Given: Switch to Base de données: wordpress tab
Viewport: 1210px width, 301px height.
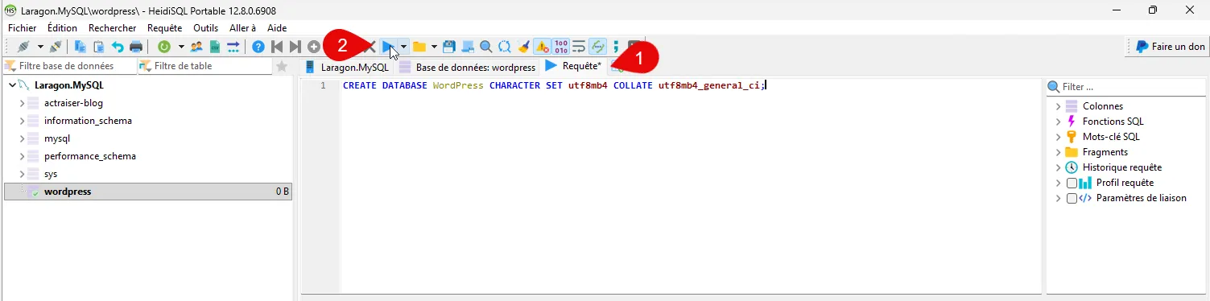Looking at the screenshot, I should click(x=467, y=67).
